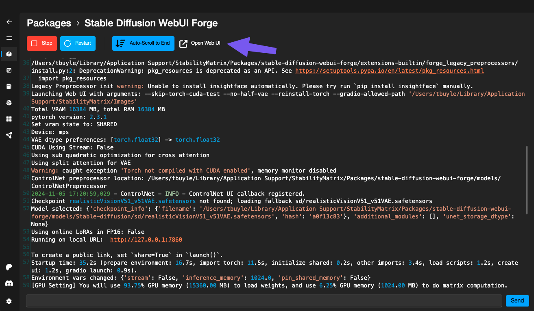This screenshot has width=534, height=311.
Task: Click the 'To create a public link' line
Action: coord(127,255)
